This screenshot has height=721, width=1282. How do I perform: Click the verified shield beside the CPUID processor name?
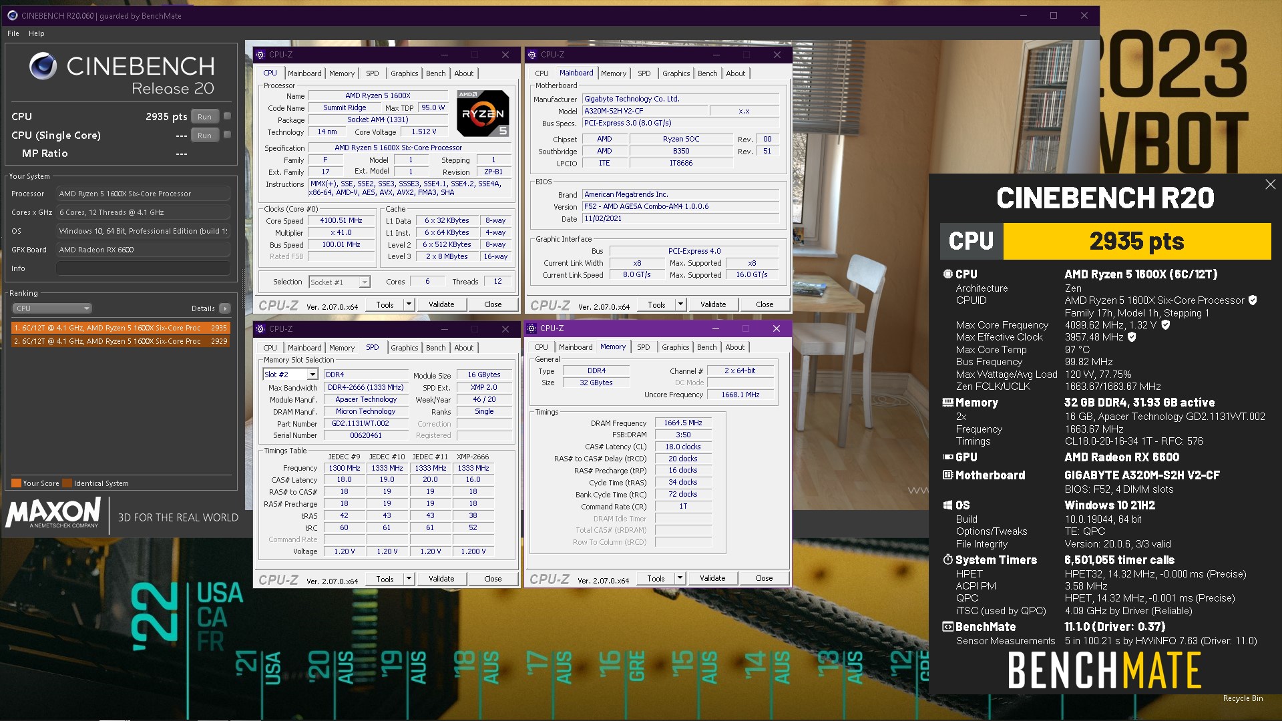(1253, 300)
